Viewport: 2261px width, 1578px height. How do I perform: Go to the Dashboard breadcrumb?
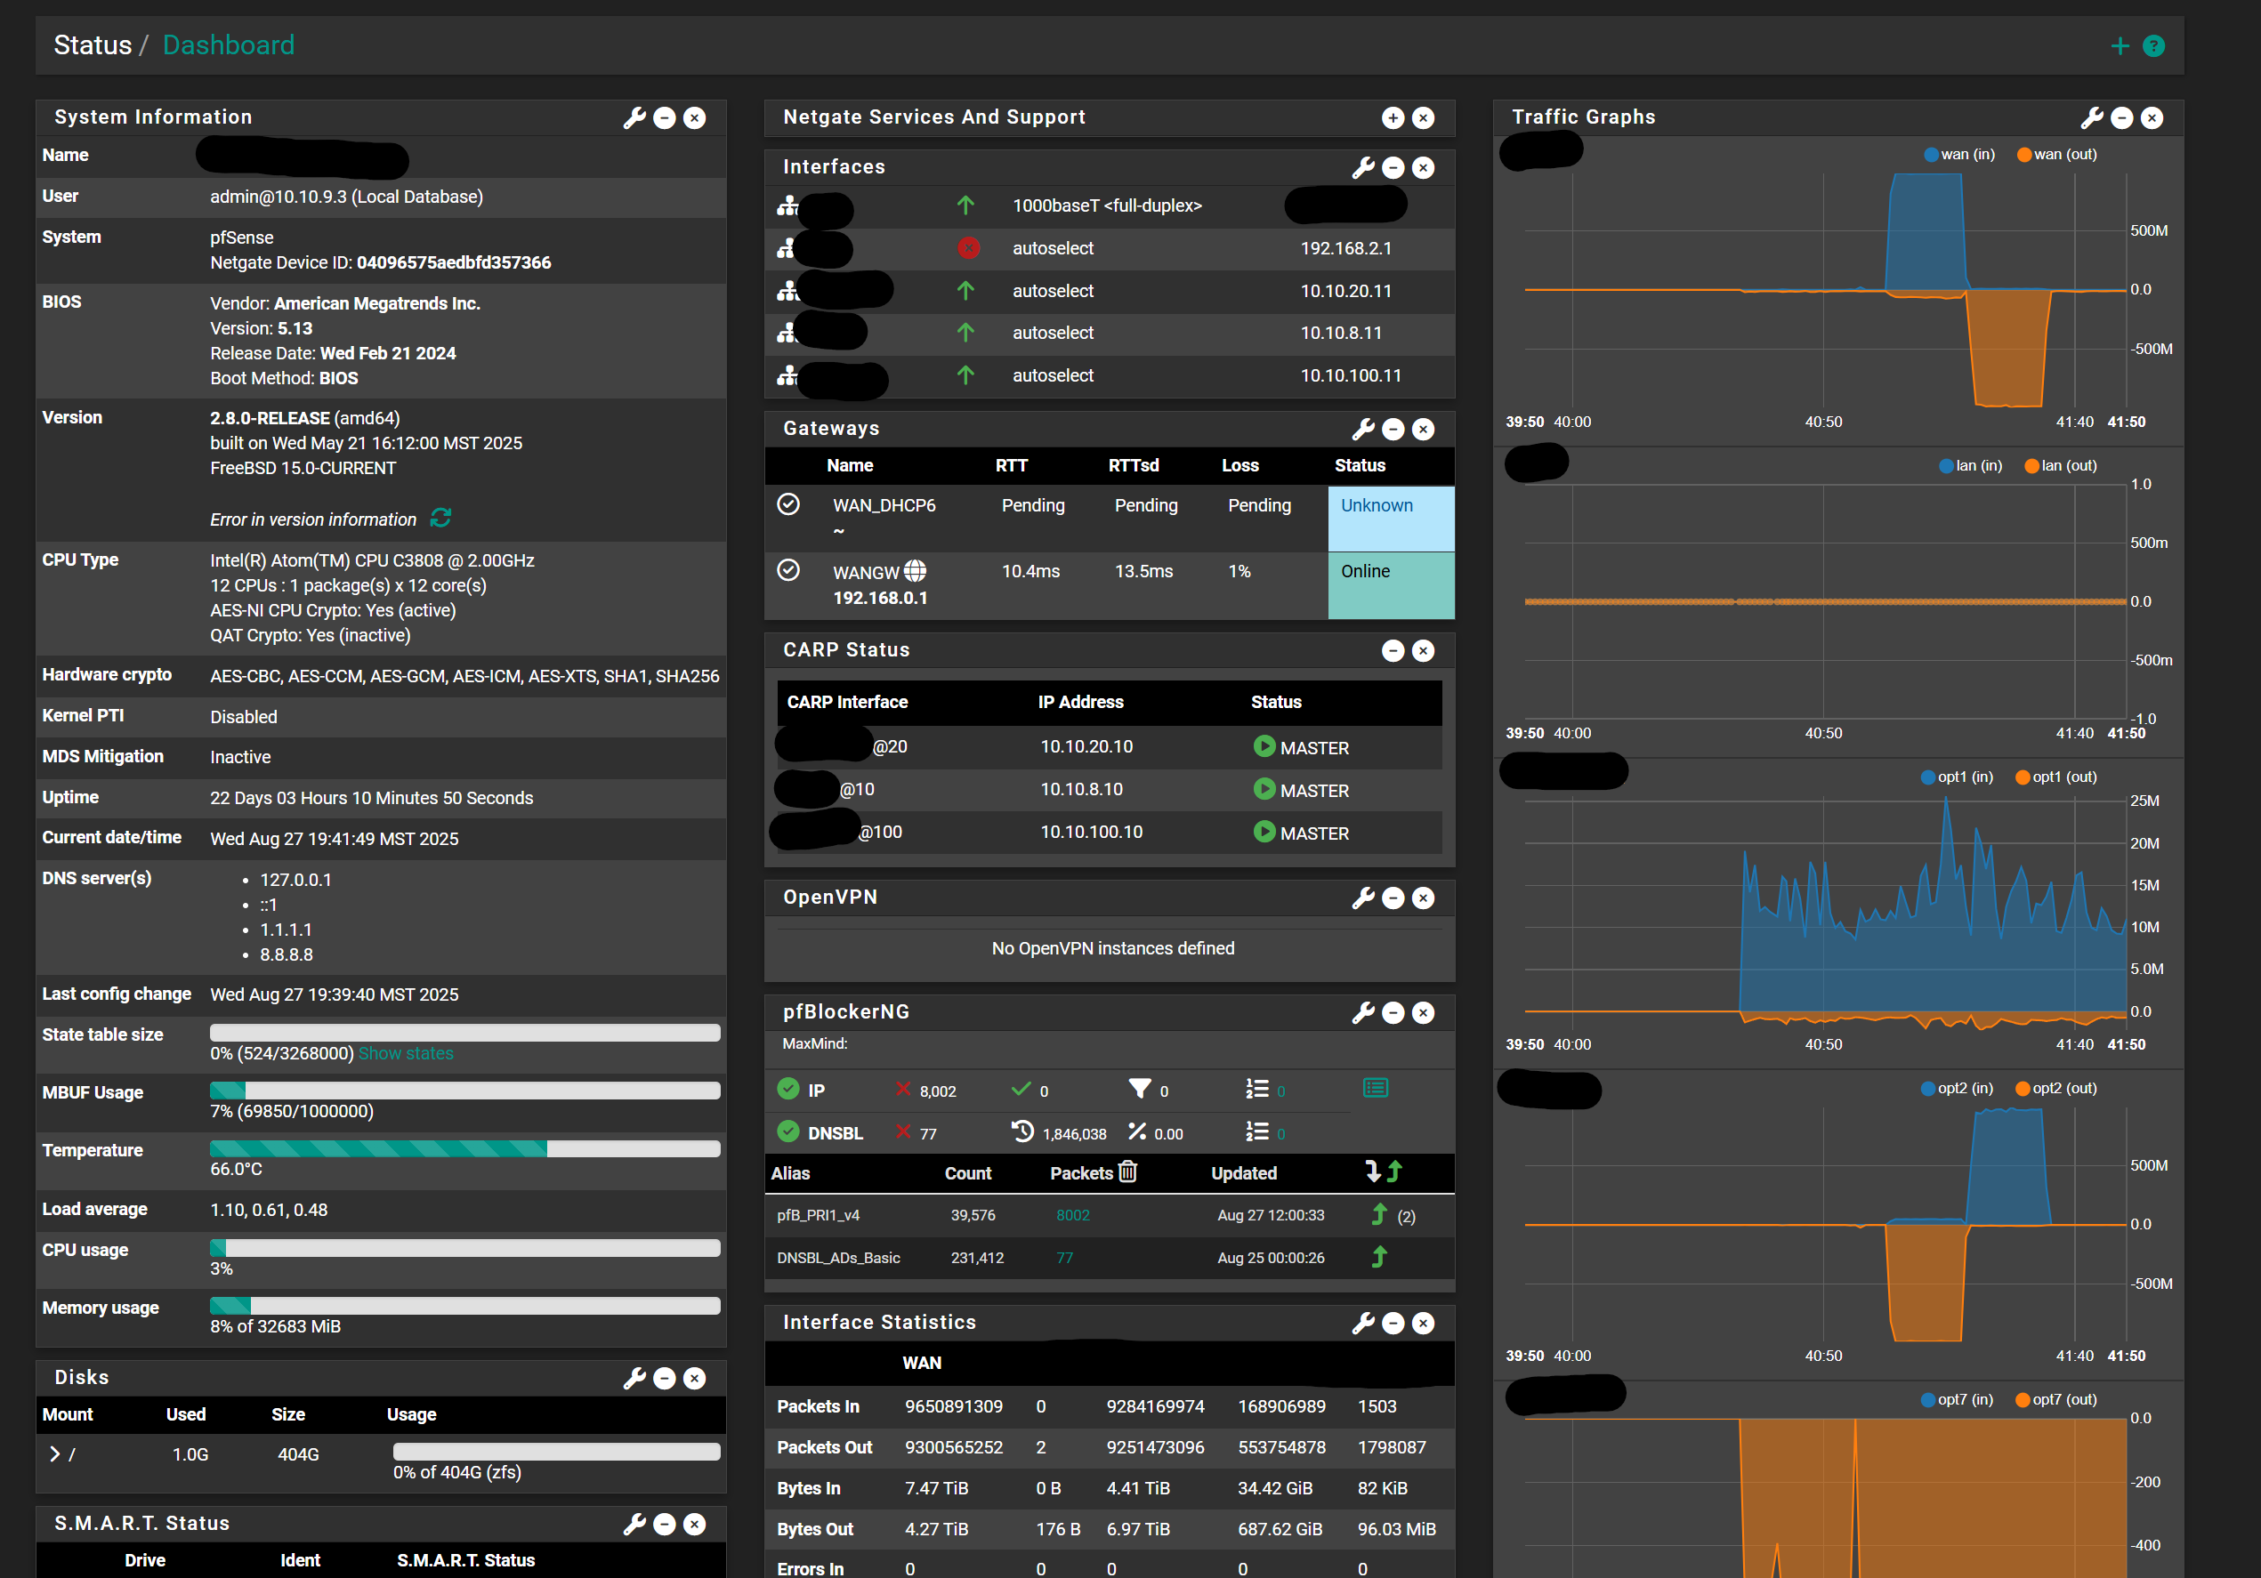[x=229, y=45]
